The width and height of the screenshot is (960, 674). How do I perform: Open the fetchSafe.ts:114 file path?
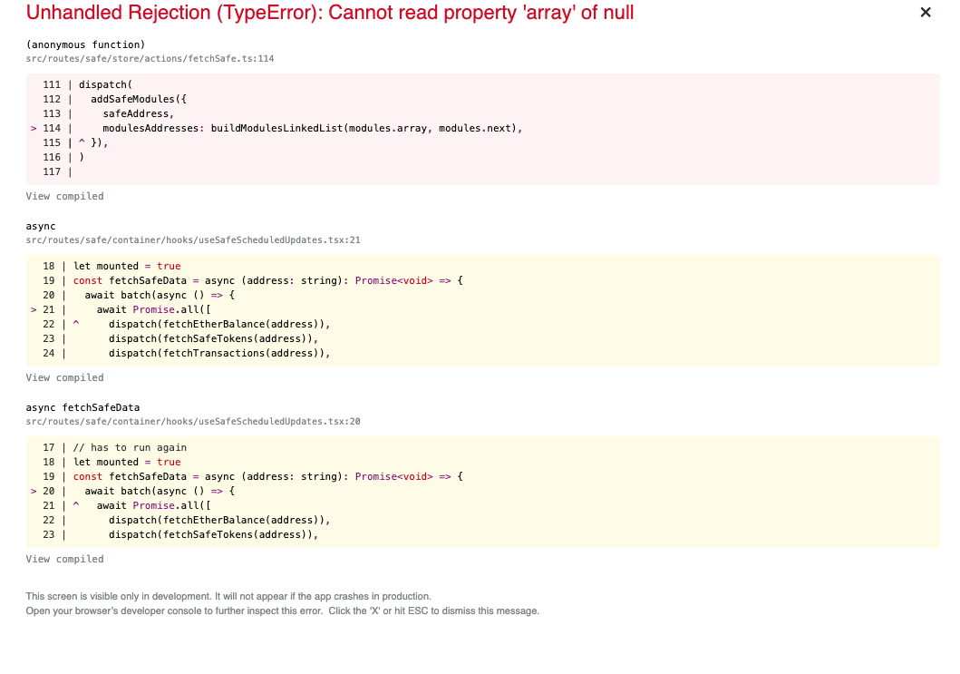point(150,59)
